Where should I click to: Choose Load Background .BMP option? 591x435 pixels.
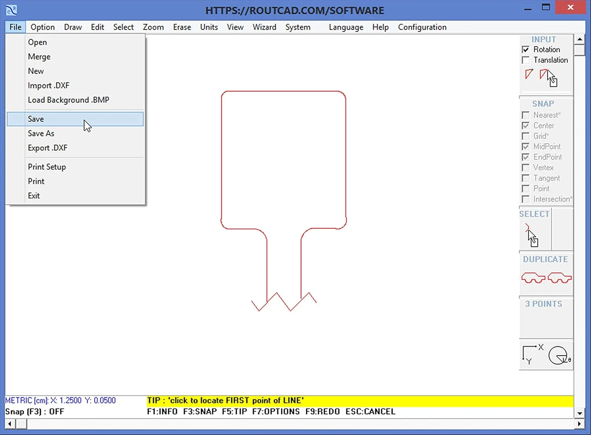(68, 100)
